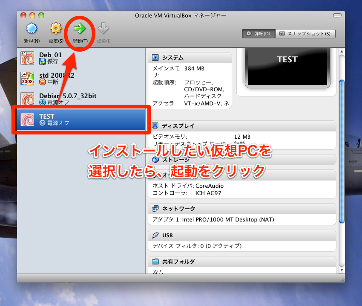The width and height of the screenshot is (362, 306).
Task: Open the USB section header text
Action: tap(167, 235)
